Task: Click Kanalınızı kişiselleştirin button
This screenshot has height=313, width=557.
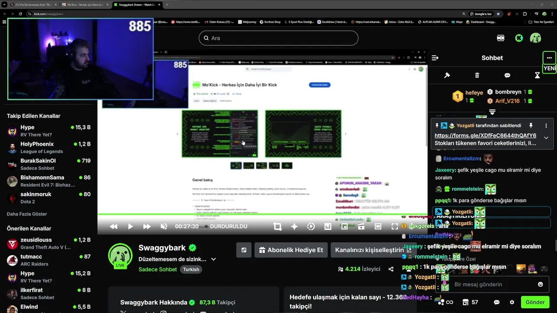Action: [373, 250]
